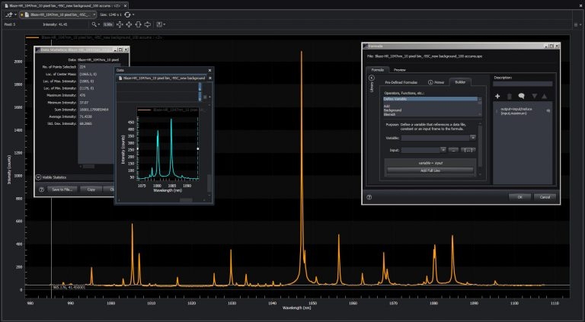Select Define Variable in operators list
Image resolution: width=585 pixels, height=322 pixels.
[x=430, y=99]
